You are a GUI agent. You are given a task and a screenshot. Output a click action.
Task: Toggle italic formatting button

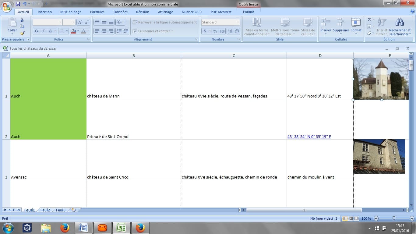point(43,31)
